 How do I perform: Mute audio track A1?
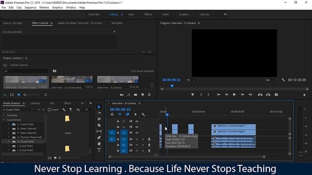tap(137, 140)
